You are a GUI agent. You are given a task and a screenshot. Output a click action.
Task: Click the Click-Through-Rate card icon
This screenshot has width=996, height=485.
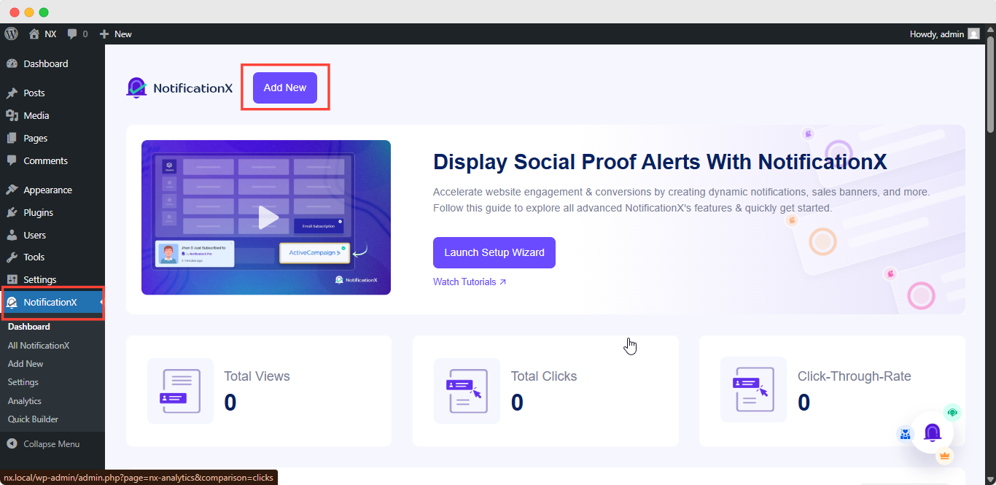(753, 390)
